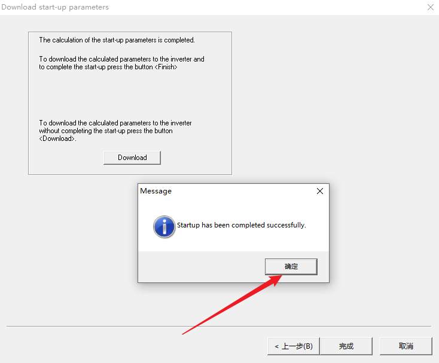Click the 确定 button in Message dialog
Image resolution: width=439 pixels, height=363 pixels.
coord(291,267)
